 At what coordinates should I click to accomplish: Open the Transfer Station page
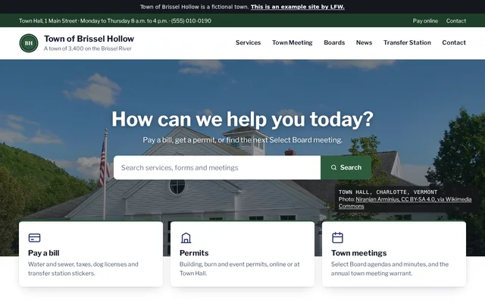[407, 42]
